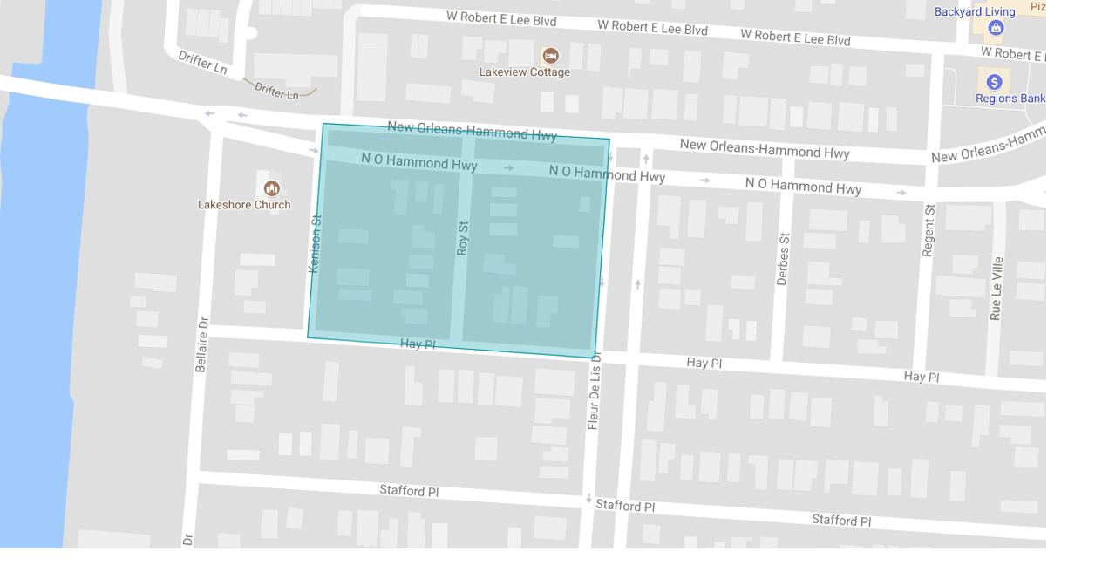Image resolution: width=1102 pixels, height=579 pixels.
Task: Select the Lakeview Cottage lodging icon
Action: tap(551, 54)
